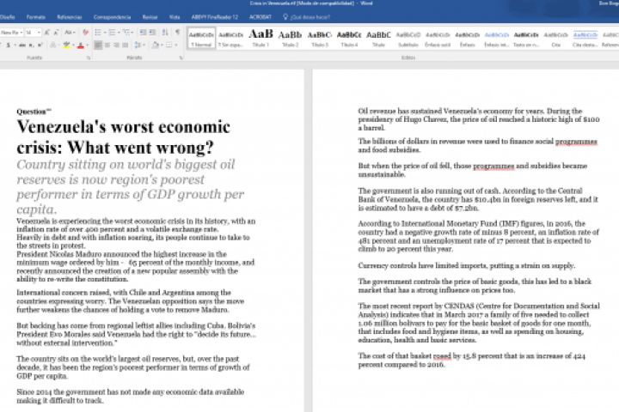Viewport: 619px width, 412px height.
Task: Apply the Título 3 style
Action: 320,39
